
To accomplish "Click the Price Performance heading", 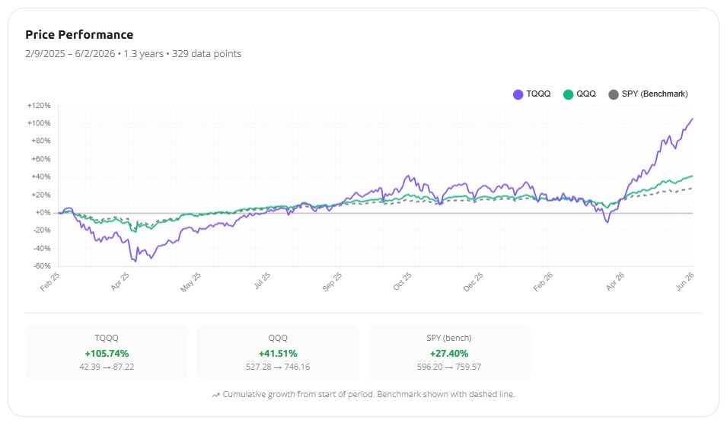I will 79,35.
